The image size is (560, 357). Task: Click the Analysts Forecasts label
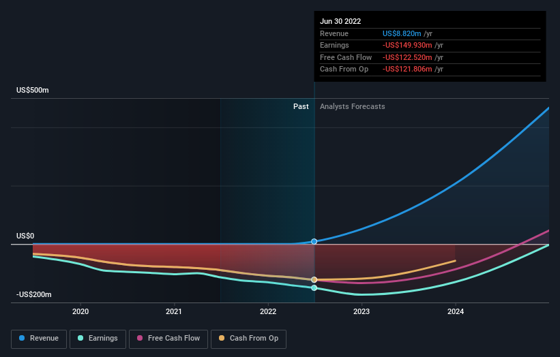tap(352, 106)
